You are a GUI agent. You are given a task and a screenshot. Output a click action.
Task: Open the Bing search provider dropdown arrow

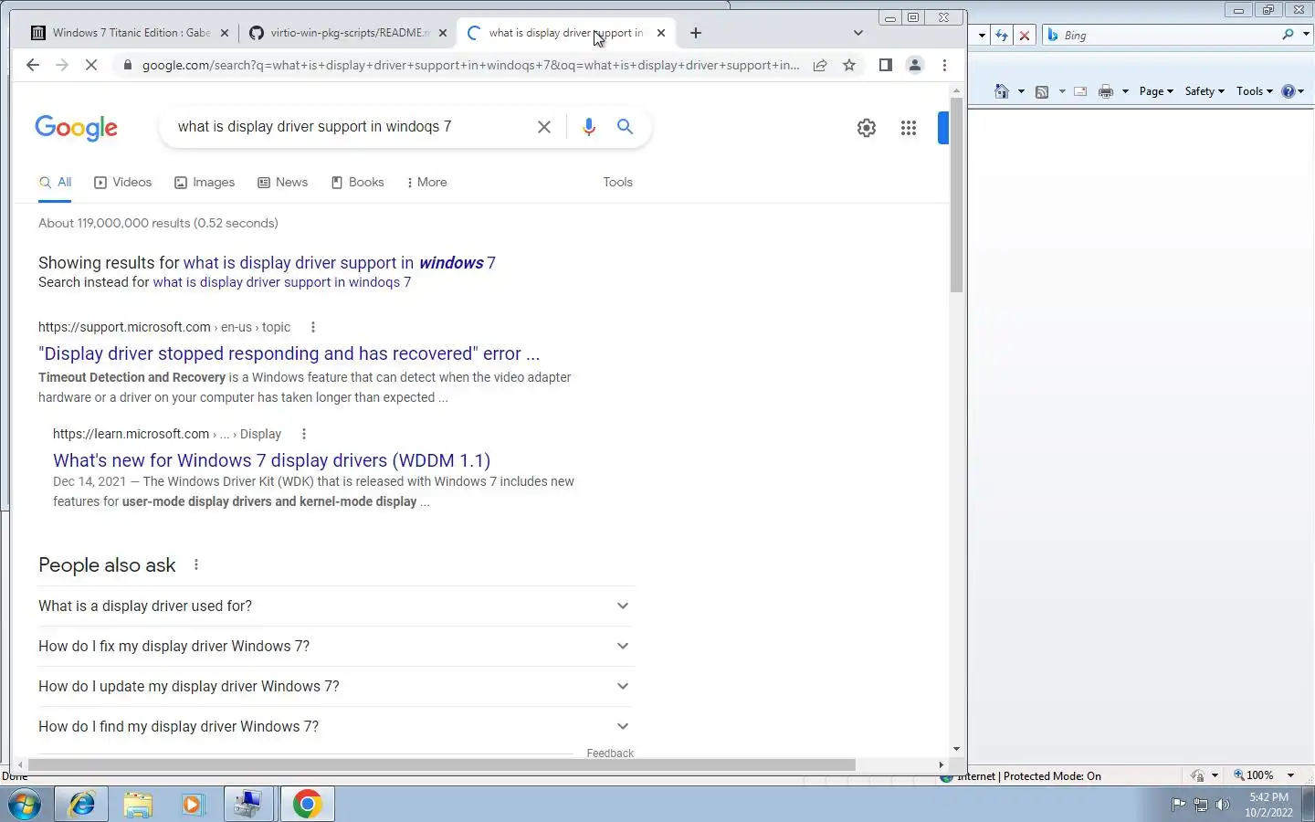1306,35
